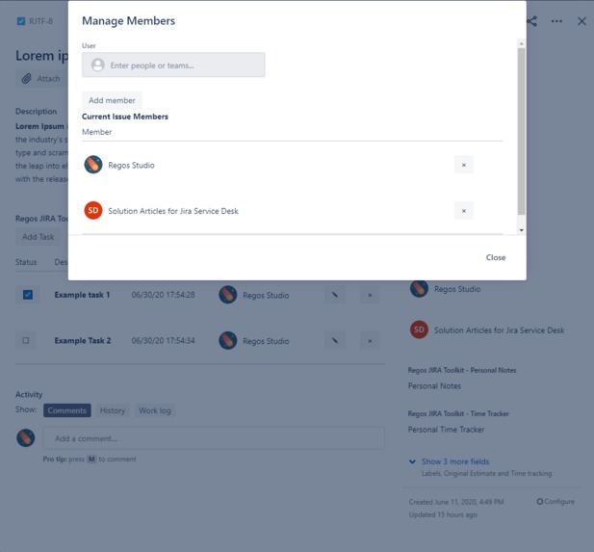This screenshot has width=594, height=552.
Task: Click the Attach button
Action: coord(40,78)
